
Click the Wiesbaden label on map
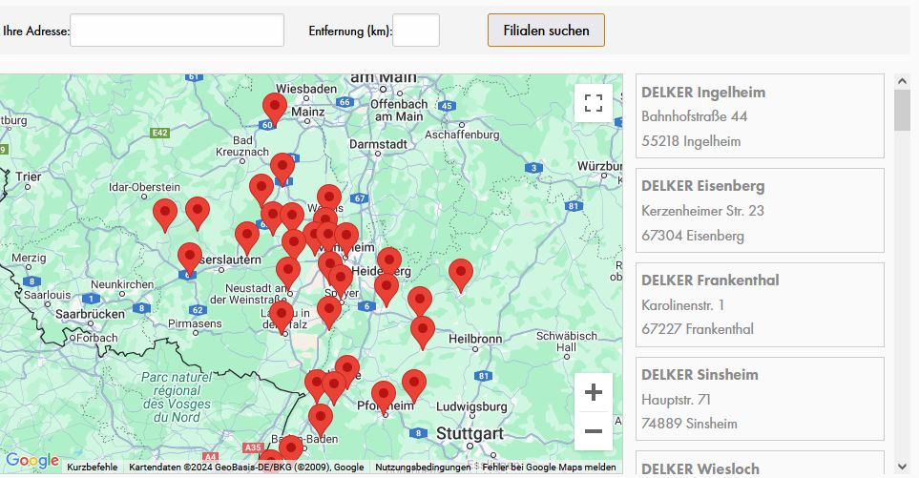click(x=306, y=89)
